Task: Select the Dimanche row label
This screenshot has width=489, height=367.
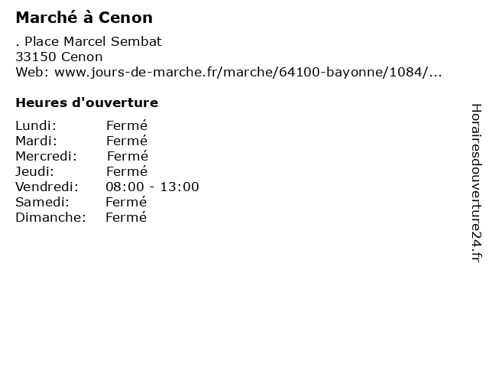Action: point(50,217)
